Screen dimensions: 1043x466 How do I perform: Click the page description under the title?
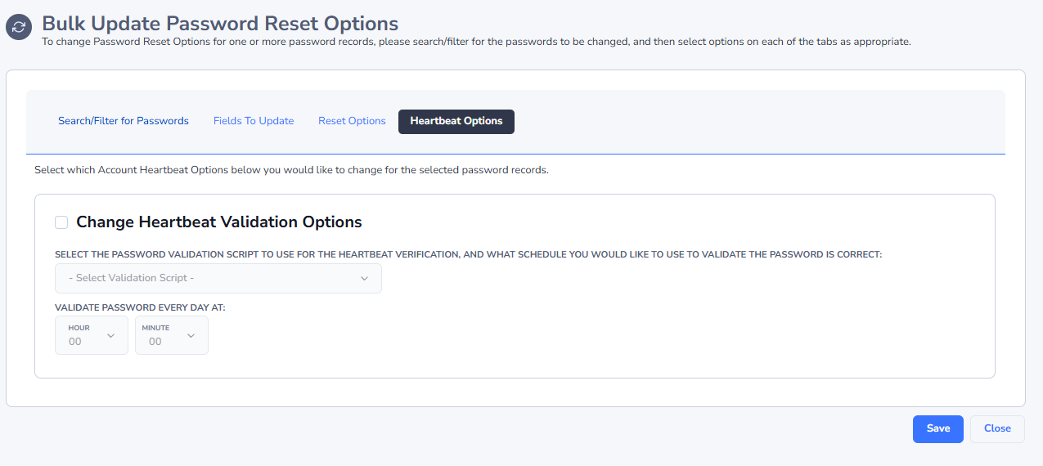[475, 41]
